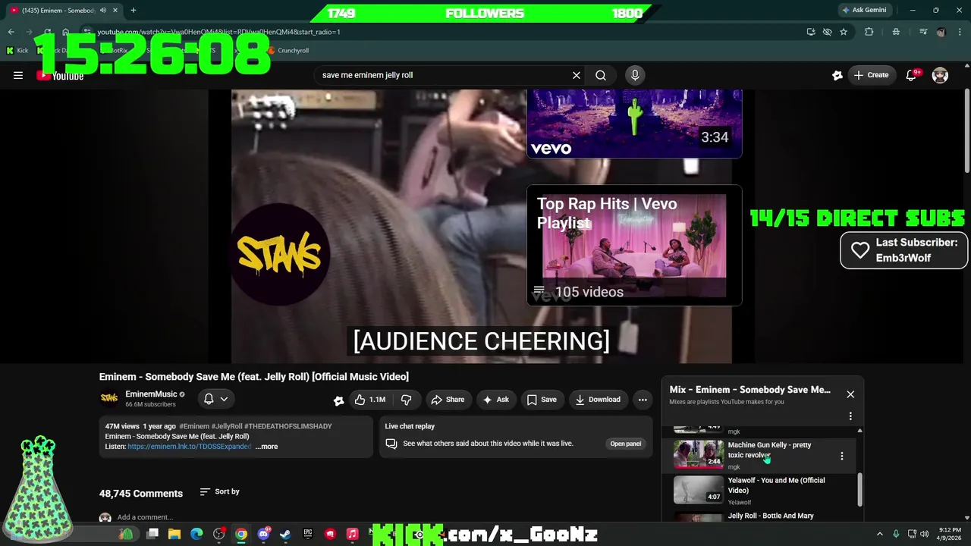Open the Kick bookmark
This screenshot has height=546, width=971.
coord(17,51)
